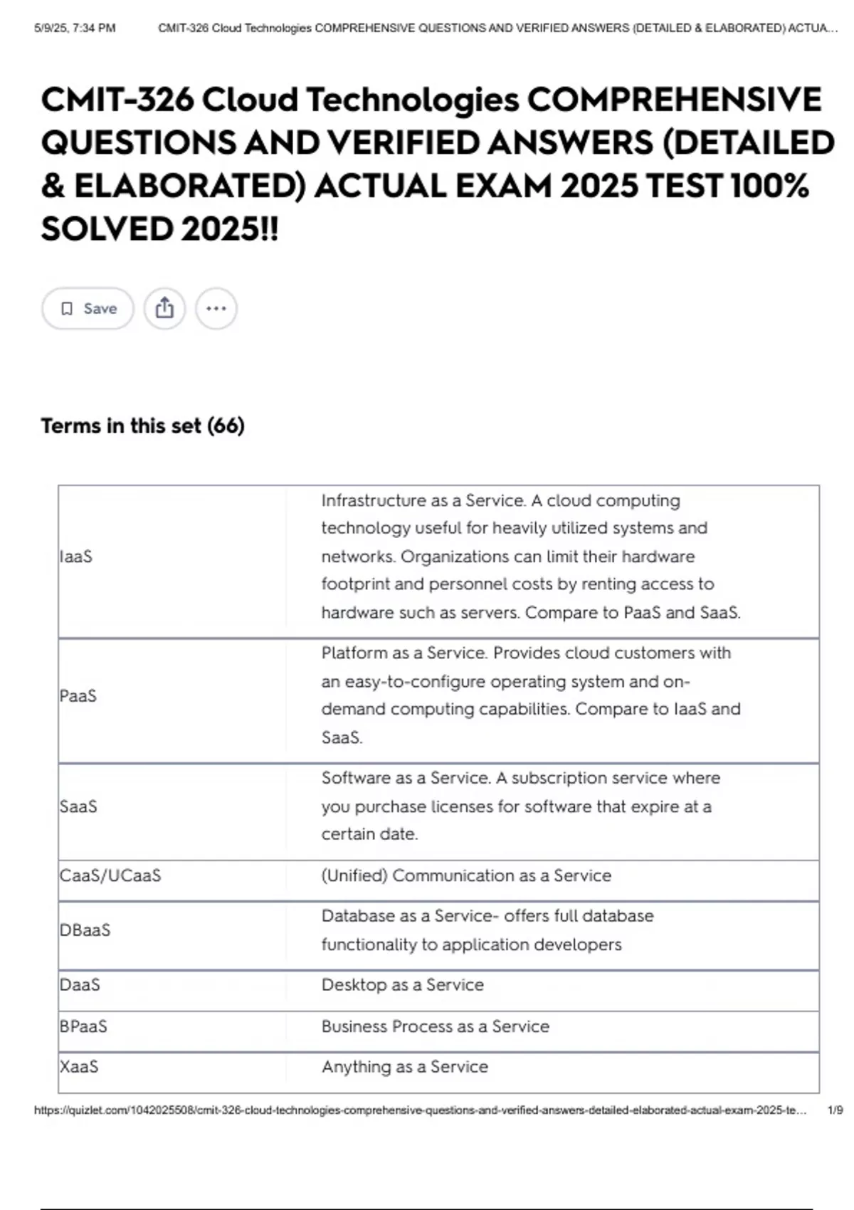Open the share options via share icon
This screenshot has height=1210, width=854.
pyautogui.click(x=165, y=308)
